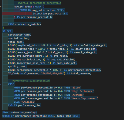The height and width of the screenshot is (120, 124).
Task: Click the TO_CHAR function name
Action: click(x=13, y=73)
